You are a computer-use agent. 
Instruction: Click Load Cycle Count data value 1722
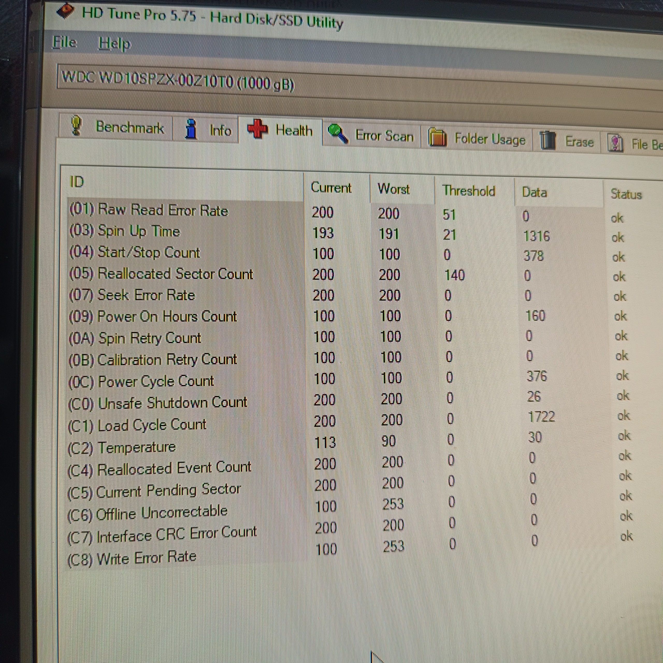542,417
